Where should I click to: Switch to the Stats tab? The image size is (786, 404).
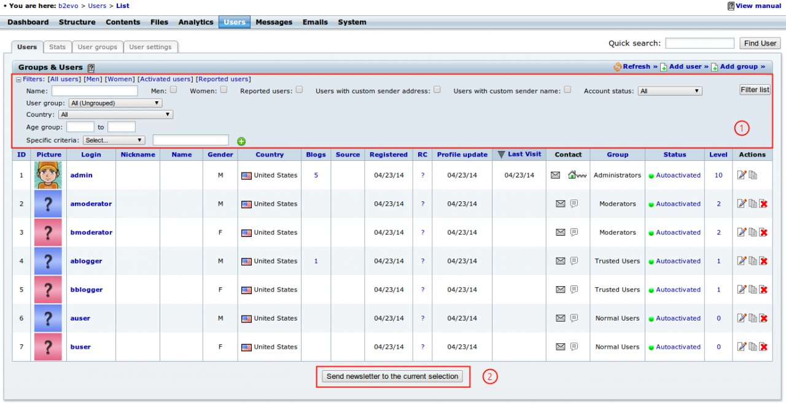(x=57, y=47)
